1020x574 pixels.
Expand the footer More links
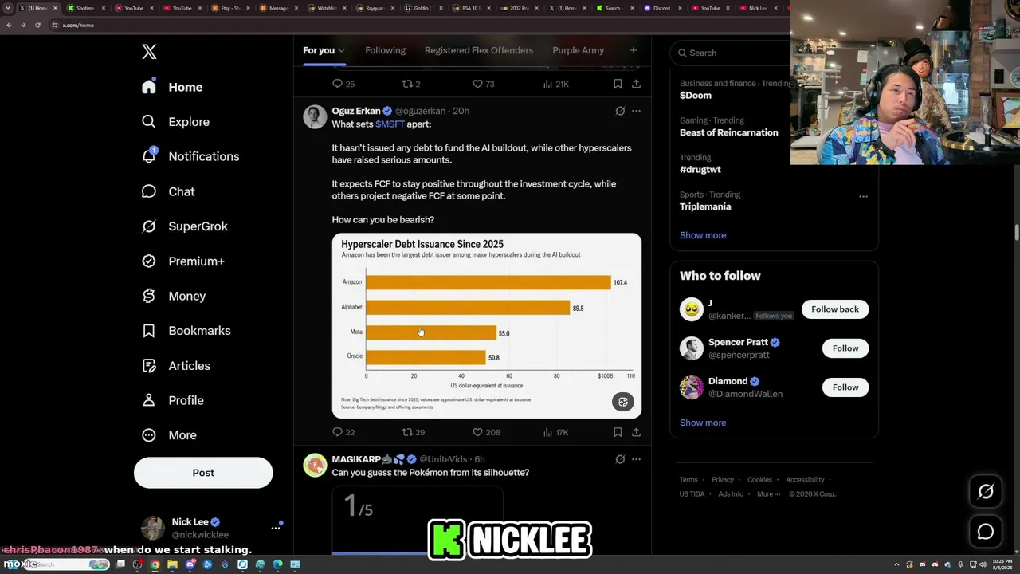pos(768,494)
